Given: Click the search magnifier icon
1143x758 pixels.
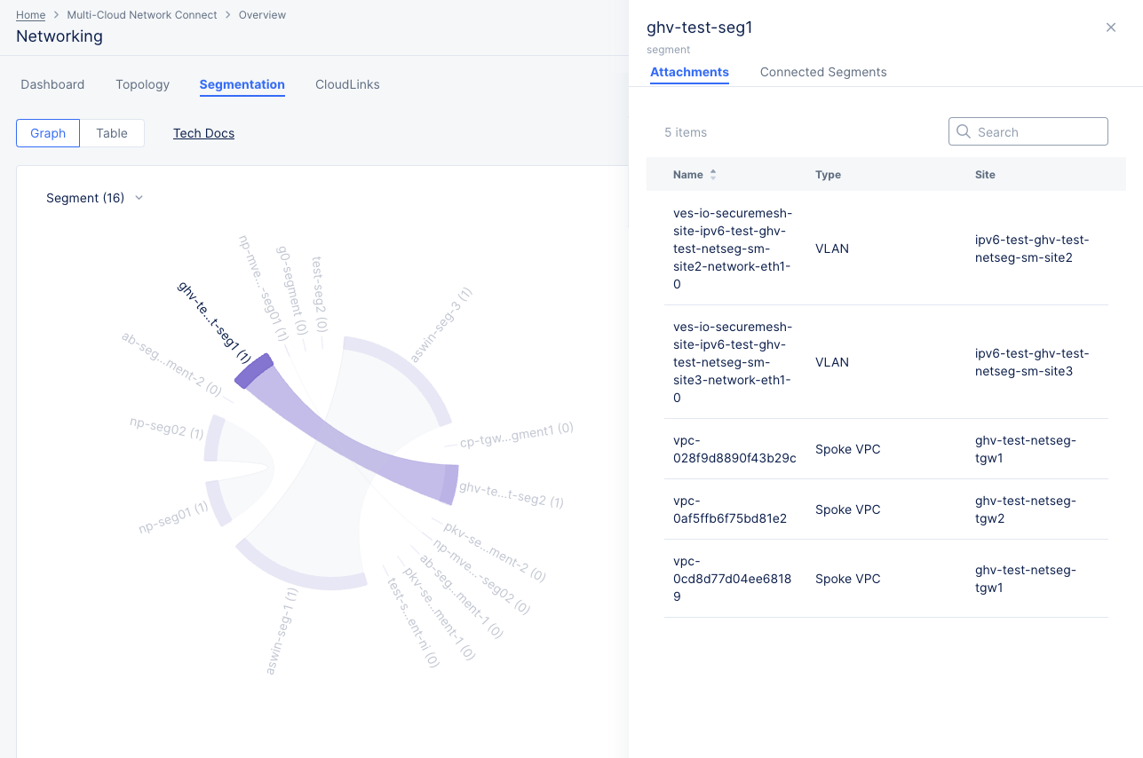Looking at the screenshot, I should click(x=963, y=130).
